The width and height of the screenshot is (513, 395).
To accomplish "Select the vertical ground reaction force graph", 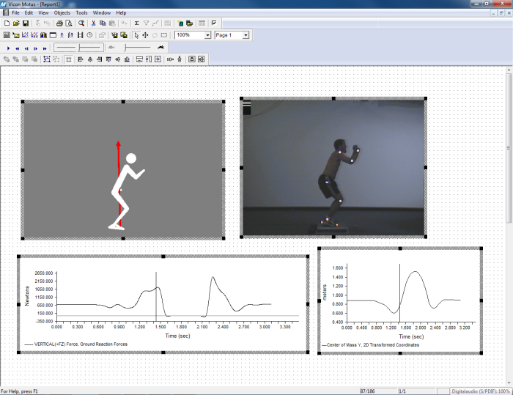I will pos(163,304).
